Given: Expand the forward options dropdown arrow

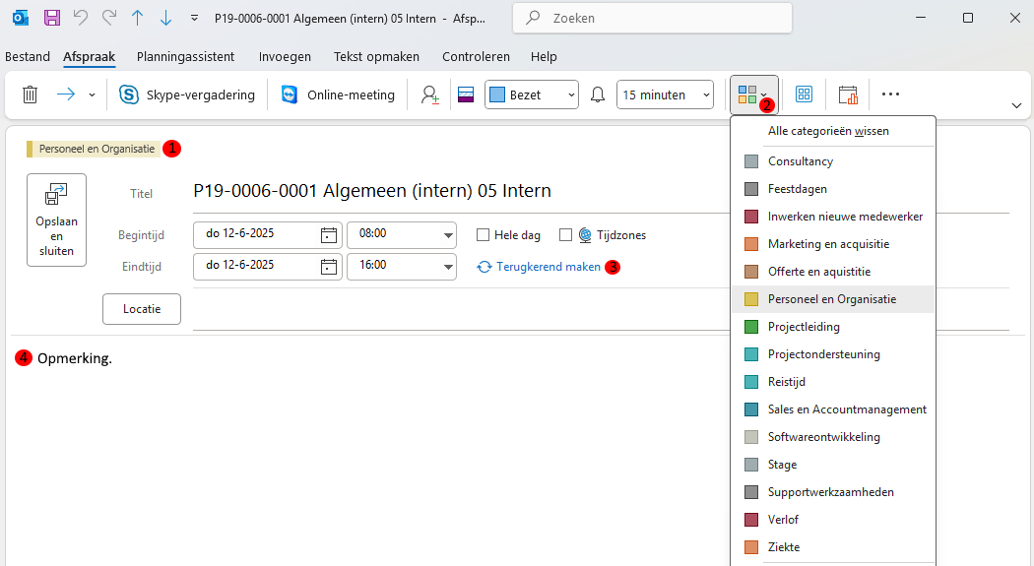Looking at the screenshot, I should click(x=92, y=94).
